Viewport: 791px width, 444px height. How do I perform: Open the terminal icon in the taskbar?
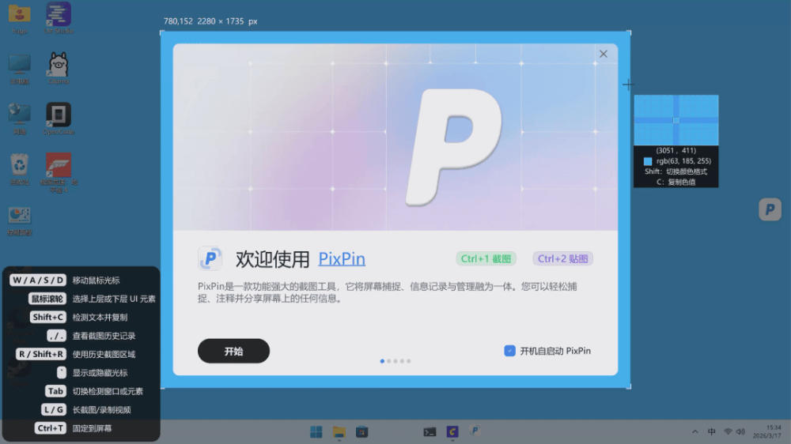coord(430,432)
